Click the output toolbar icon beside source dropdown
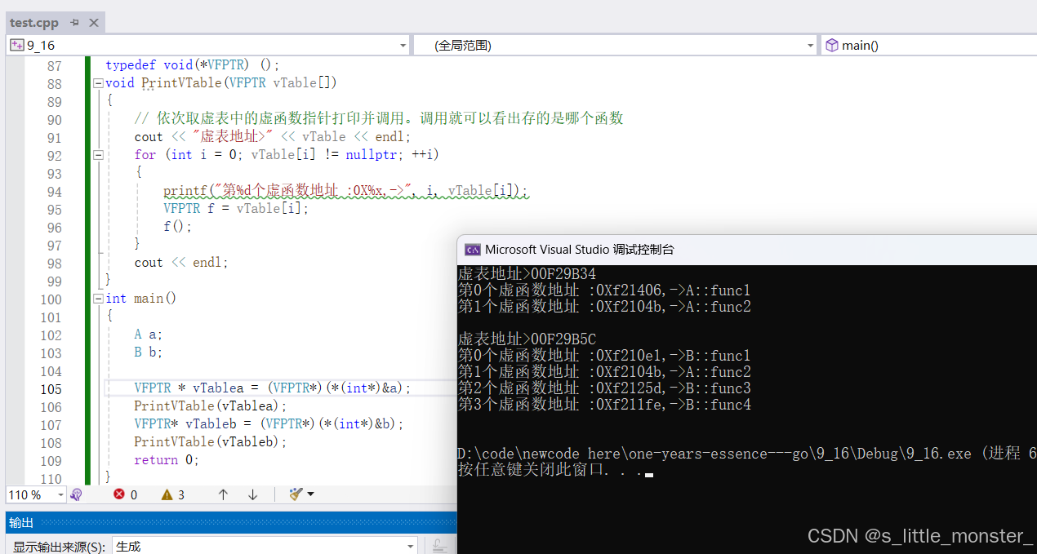1037x554 pixels. click(x=438, y=546)
